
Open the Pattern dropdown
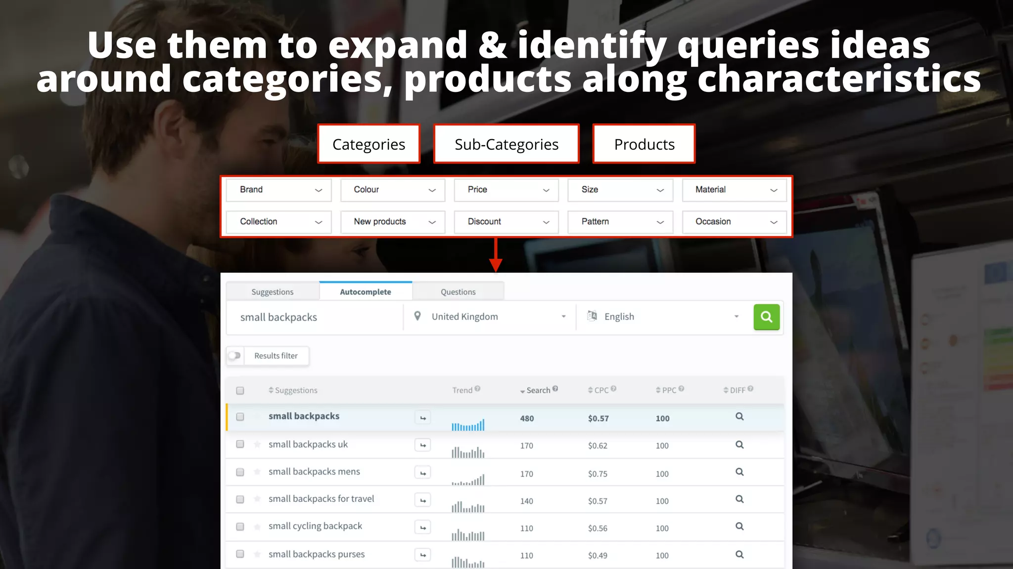coord(620,222)
